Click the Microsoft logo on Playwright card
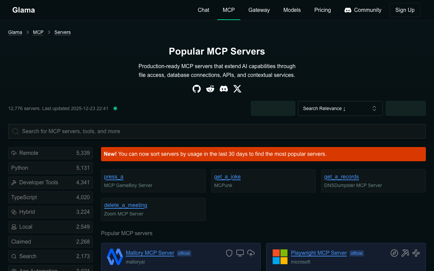Image resolution: width=434 pixels, height=271 pixels. pyautogui.click(x=280, y=257)
